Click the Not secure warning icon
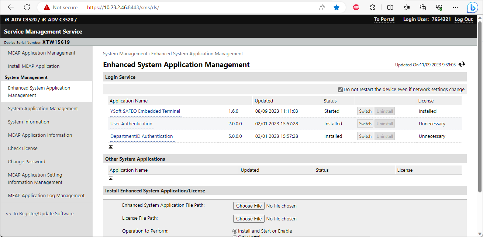Screen dimensions: 483x237 46,7
